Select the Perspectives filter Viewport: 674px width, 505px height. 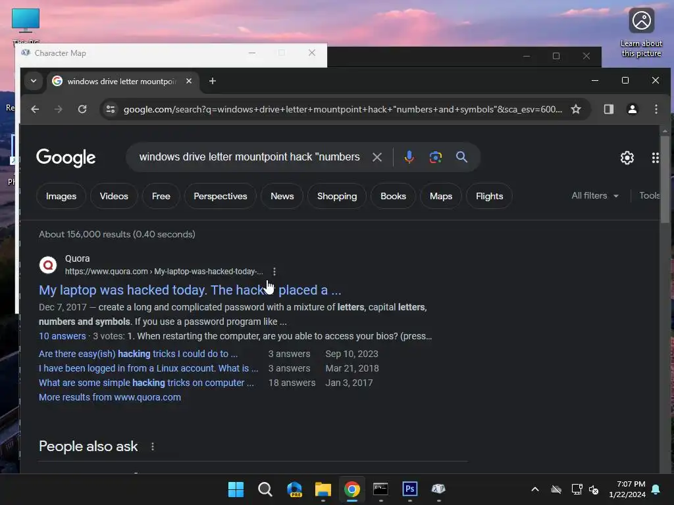pyautogui.click(x=220, y=196)
